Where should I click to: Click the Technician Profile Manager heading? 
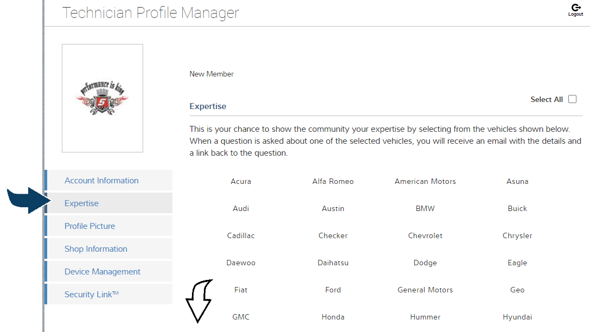[x=150, y=12]
